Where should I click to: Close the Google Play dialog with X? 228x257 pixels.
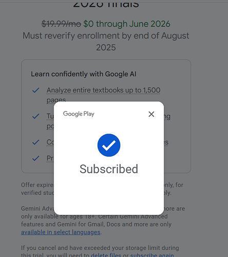[151, 114]
